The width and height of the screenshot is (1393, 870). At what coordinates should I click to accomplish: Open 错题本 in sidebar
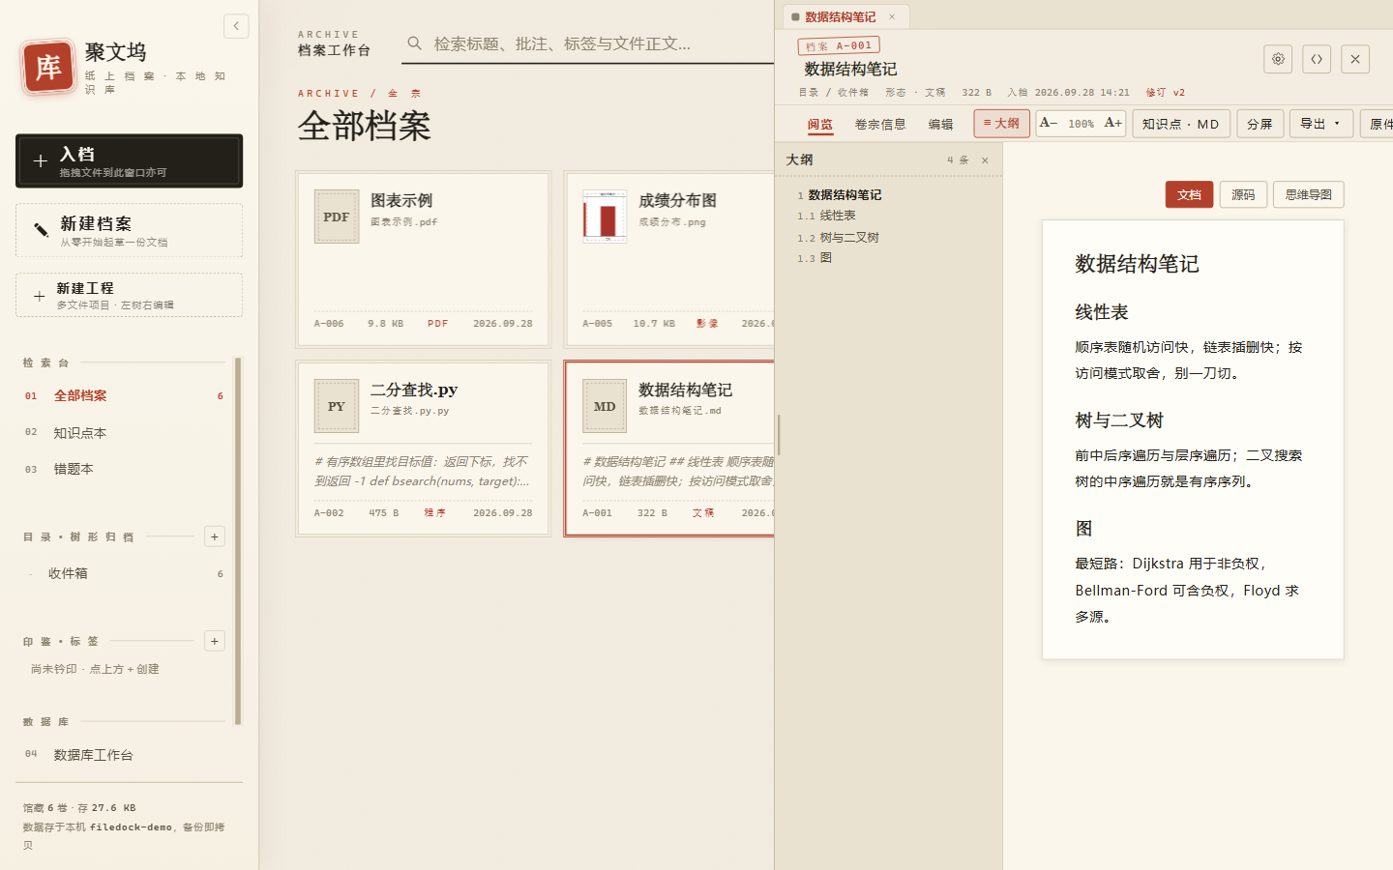(x=124, y=469)
